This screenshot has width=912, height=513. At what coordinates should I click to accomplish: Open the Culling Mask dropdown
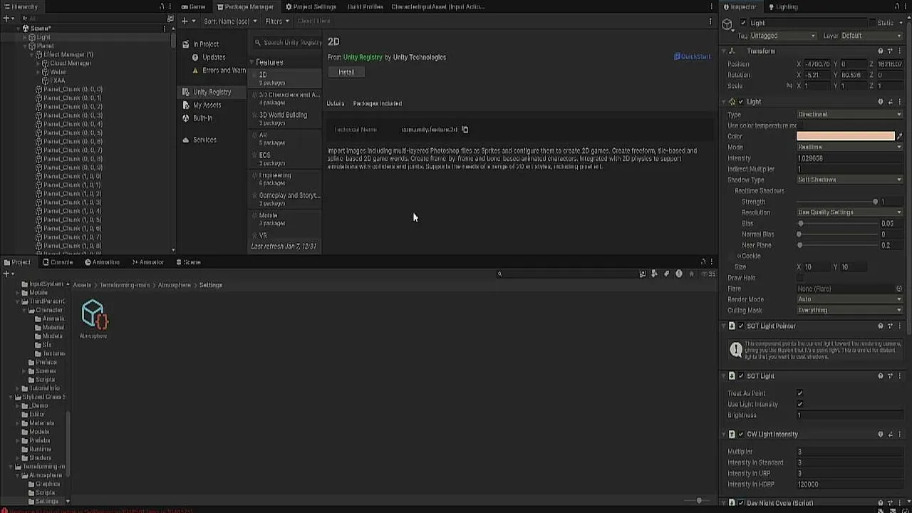click(849, 310)
